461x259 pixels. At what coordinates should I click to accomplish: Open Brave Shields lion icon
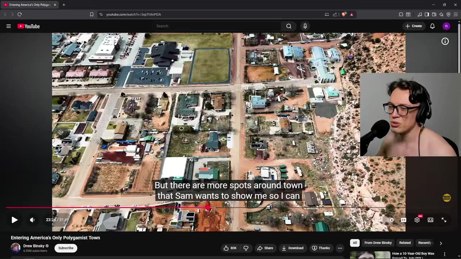[x=344, y=14]
